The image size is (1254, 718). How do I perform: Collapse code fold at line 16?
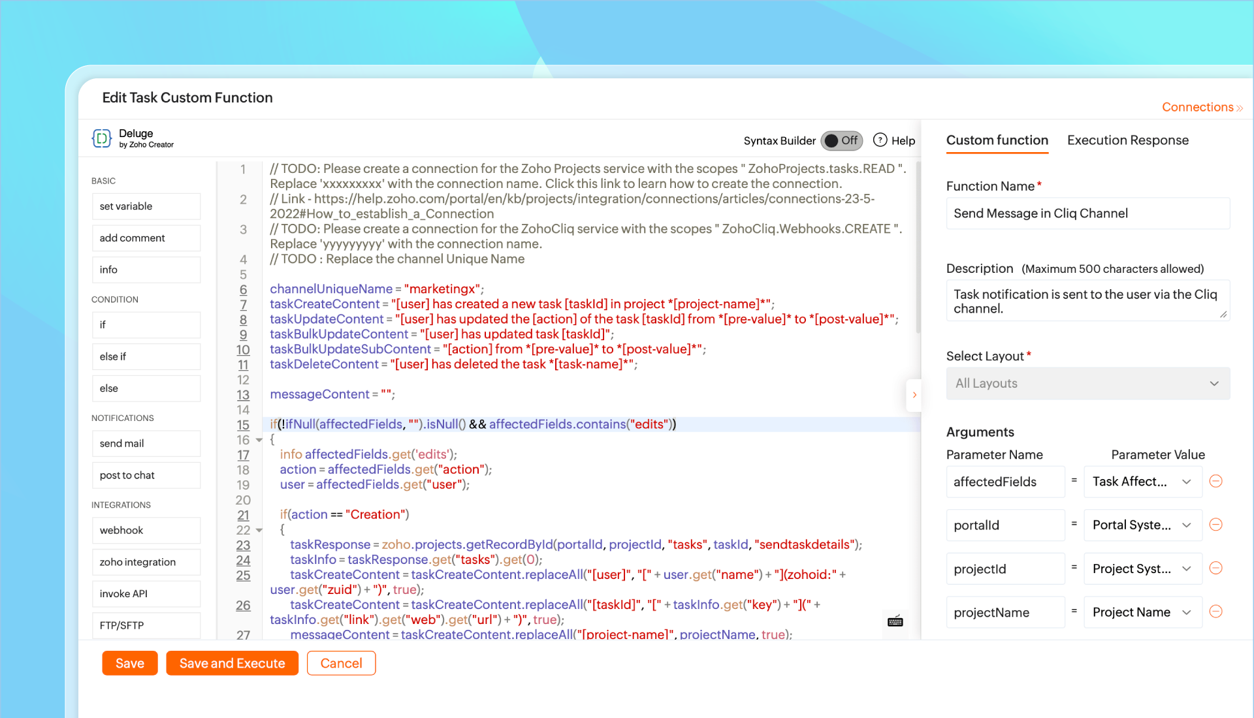click(x=259, y=440)
